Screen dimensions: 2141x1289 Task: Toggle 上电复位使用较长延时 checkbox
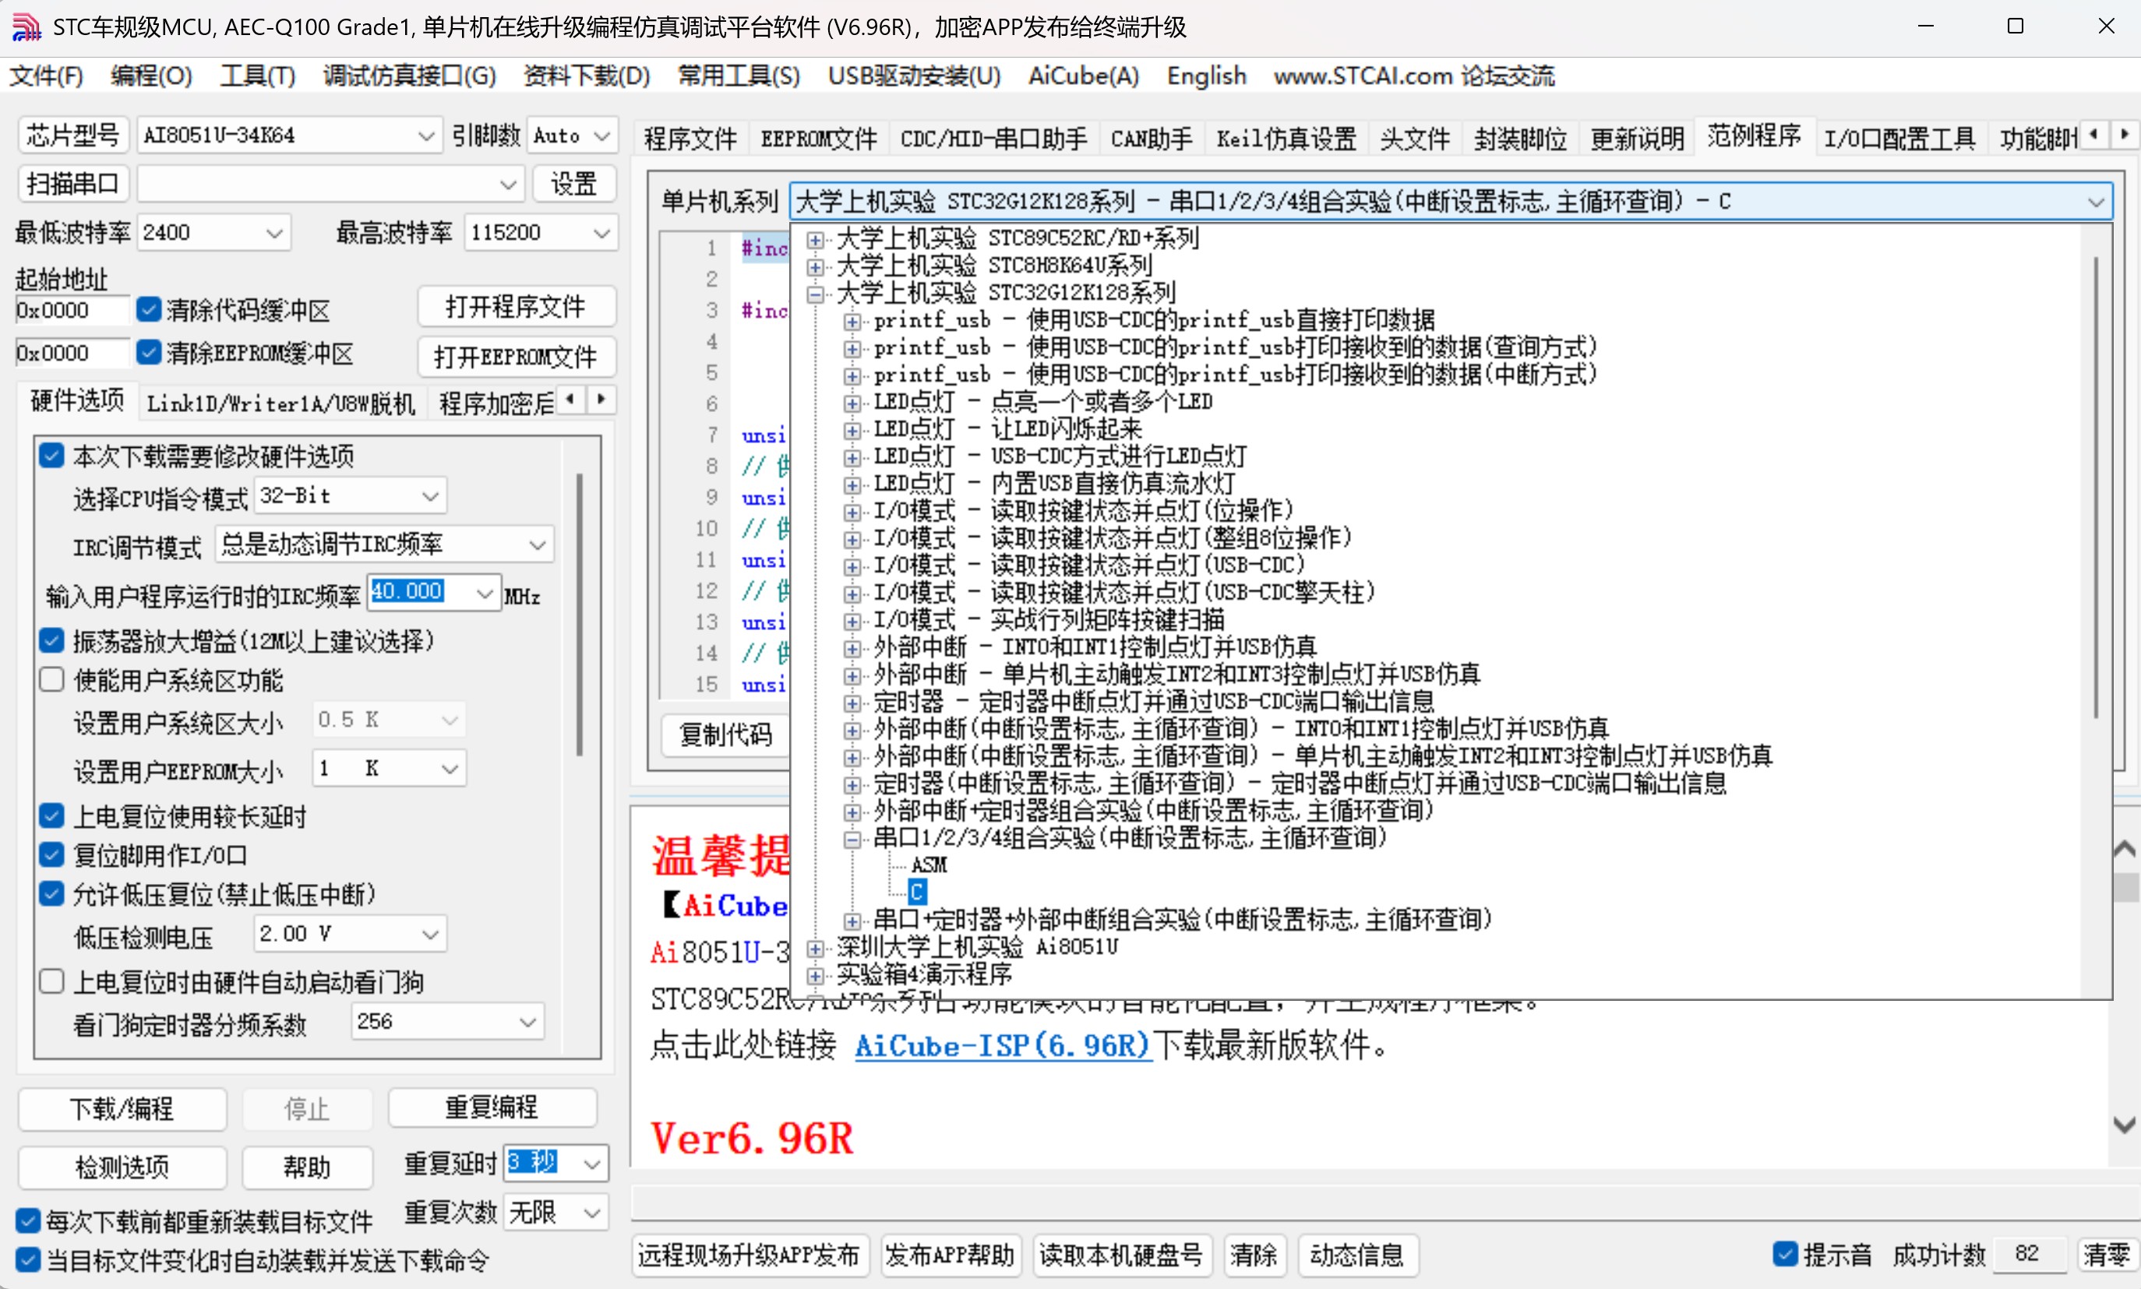51,815
